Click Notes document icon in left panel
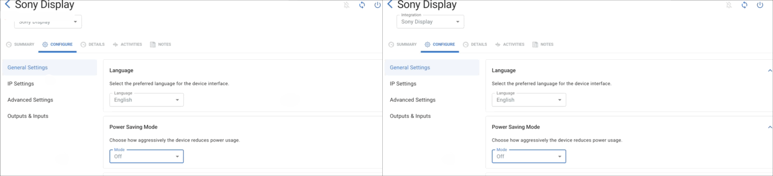 [x=153, y=44]
